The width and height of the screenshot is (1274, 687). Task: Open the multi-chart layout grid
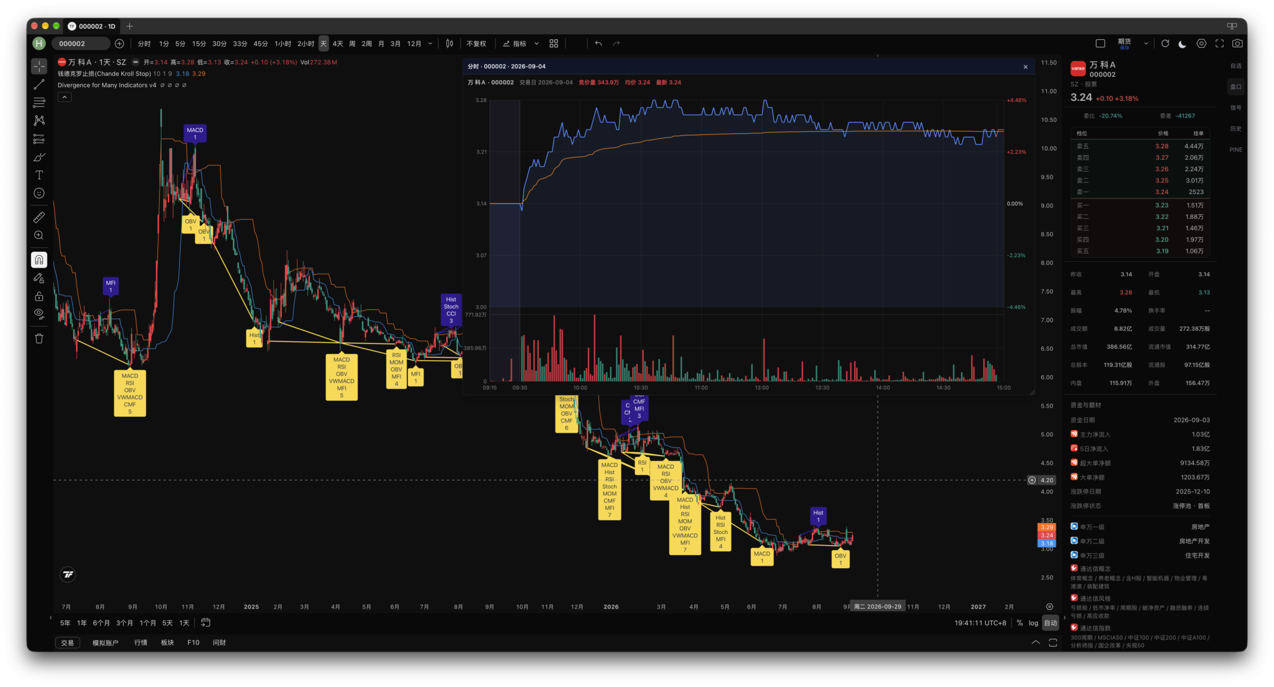(x=554, y=44)
